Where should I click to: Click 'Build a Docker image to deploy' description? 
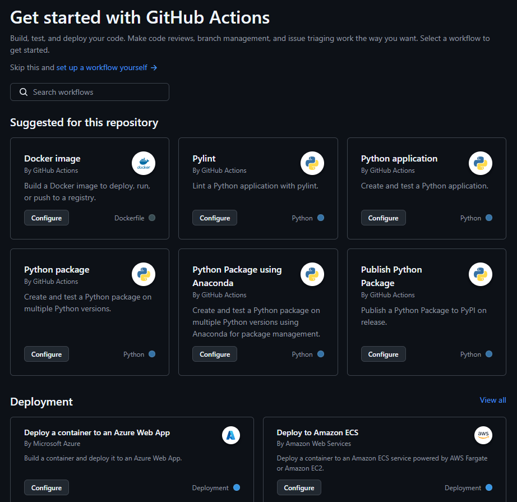pyautogui.click(x=87, y=192)
